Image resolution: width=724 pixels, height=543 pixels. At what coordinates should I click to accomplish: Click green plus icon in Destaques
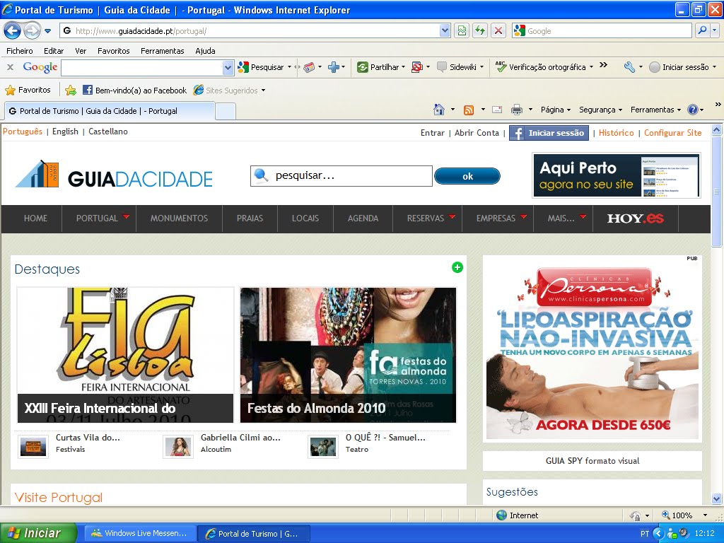[x=457, y=267]
